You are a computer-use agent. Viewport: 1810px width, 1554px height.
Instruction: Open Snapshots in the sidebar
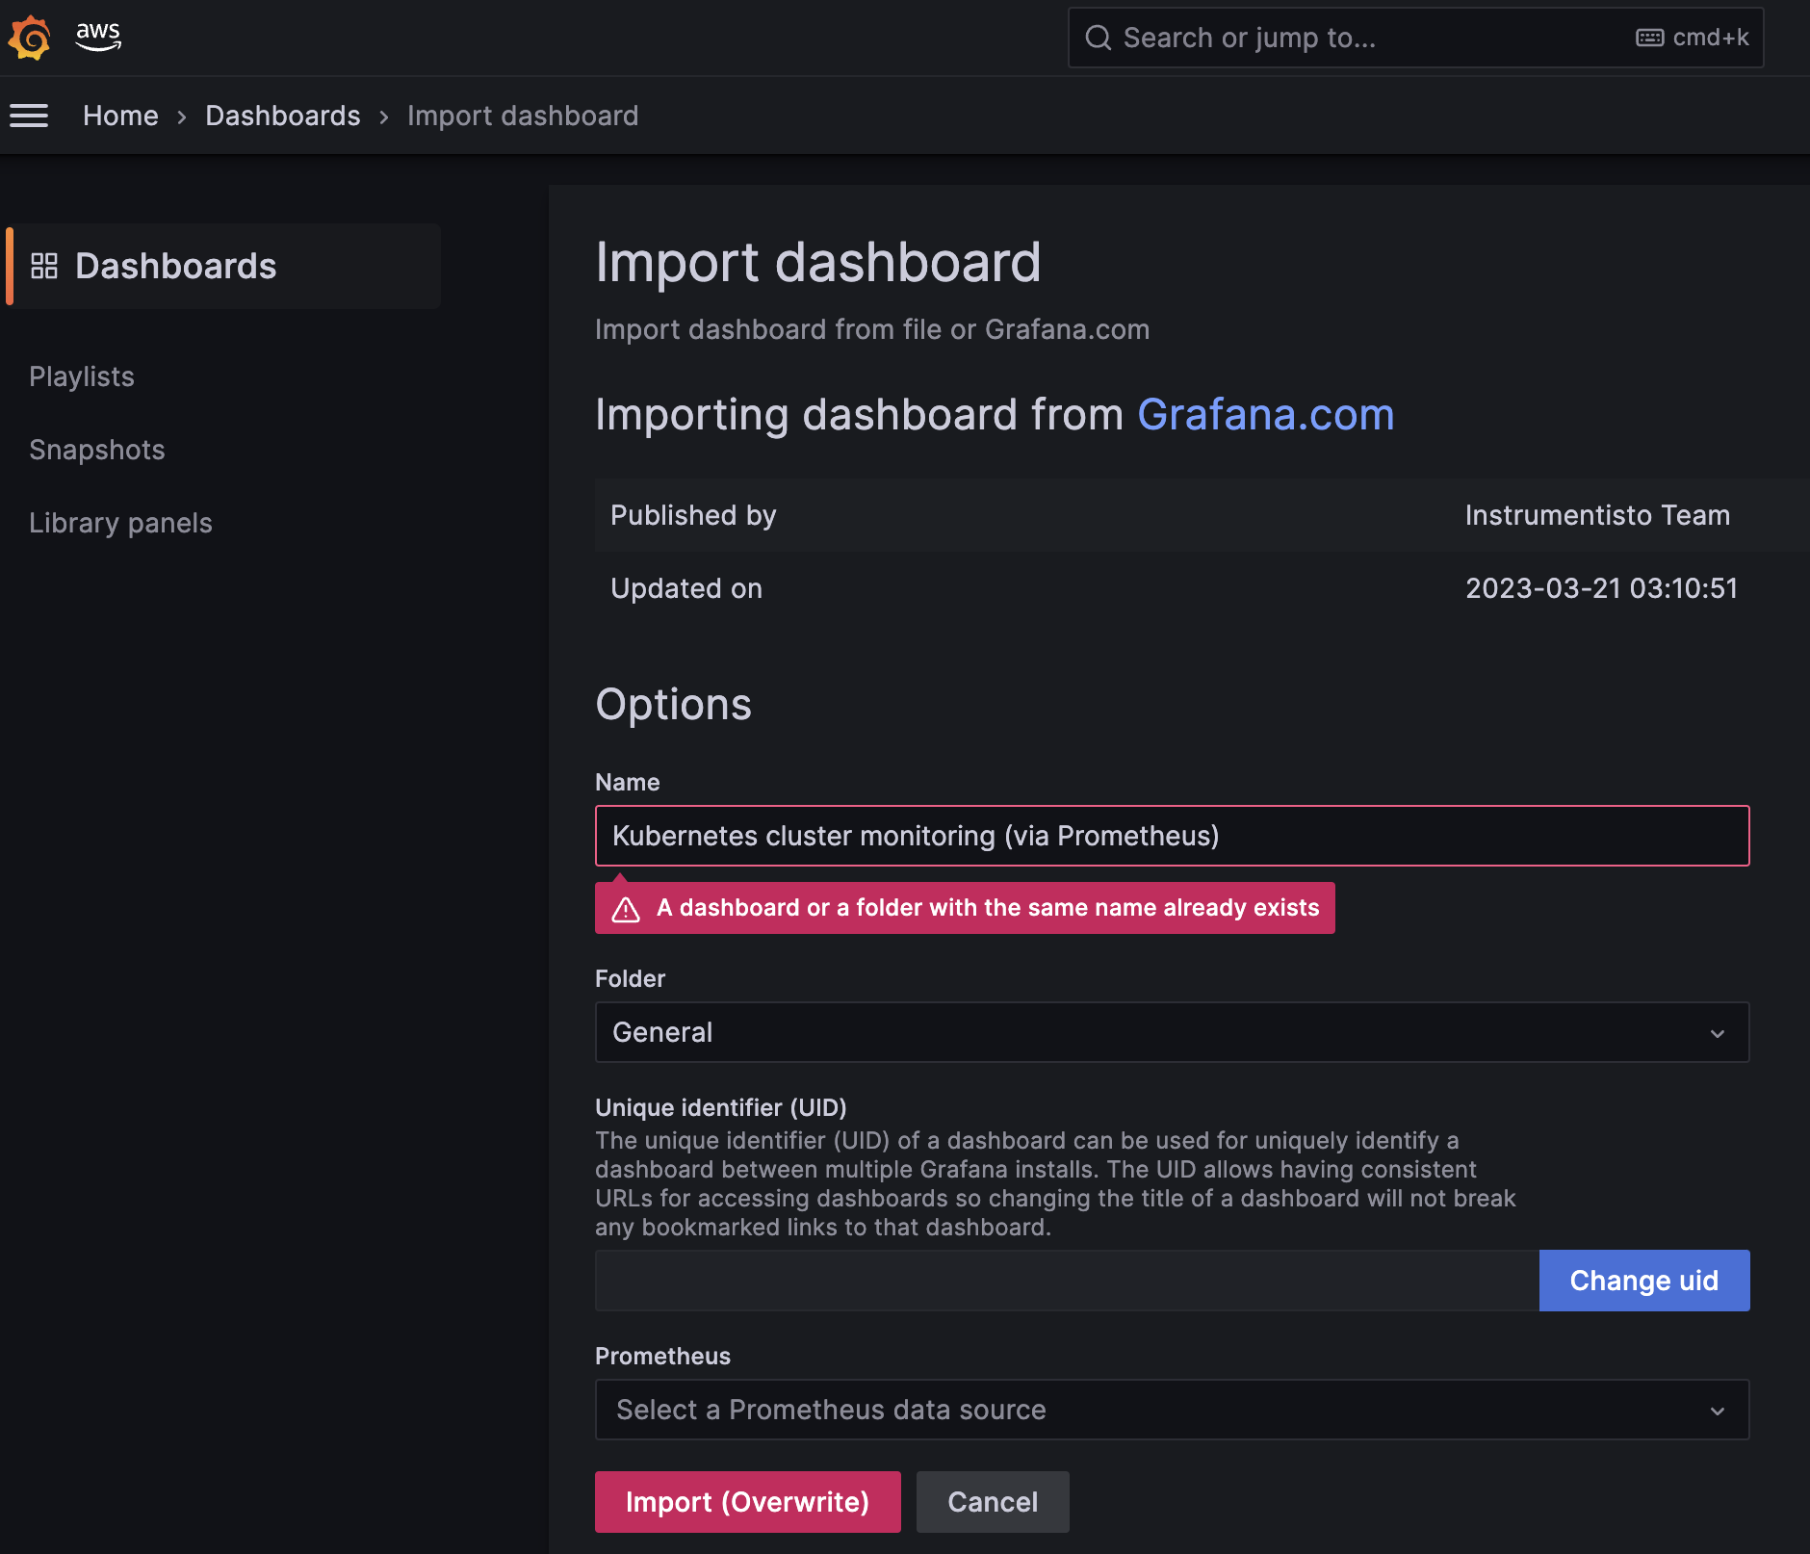[97, 450]
